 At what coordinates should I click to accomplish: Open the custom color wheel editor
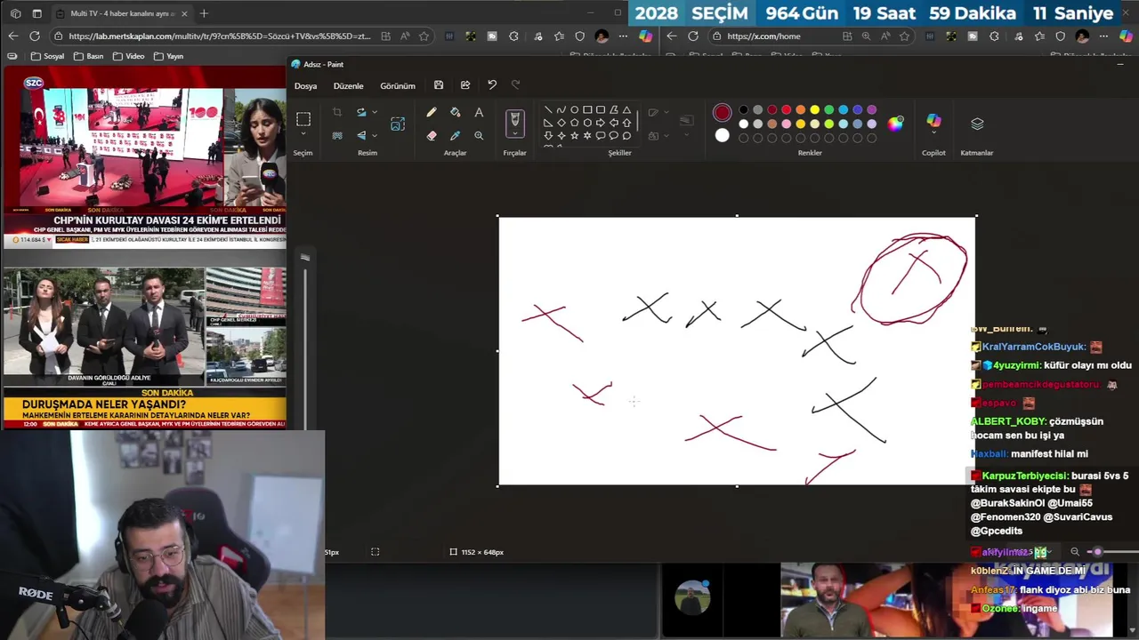(895, 124)
